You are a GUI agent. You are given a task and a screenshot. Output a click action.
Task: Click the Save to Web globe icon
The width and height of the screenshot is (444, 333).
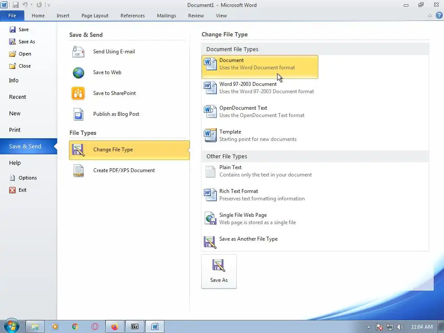(x=78, y=72)
